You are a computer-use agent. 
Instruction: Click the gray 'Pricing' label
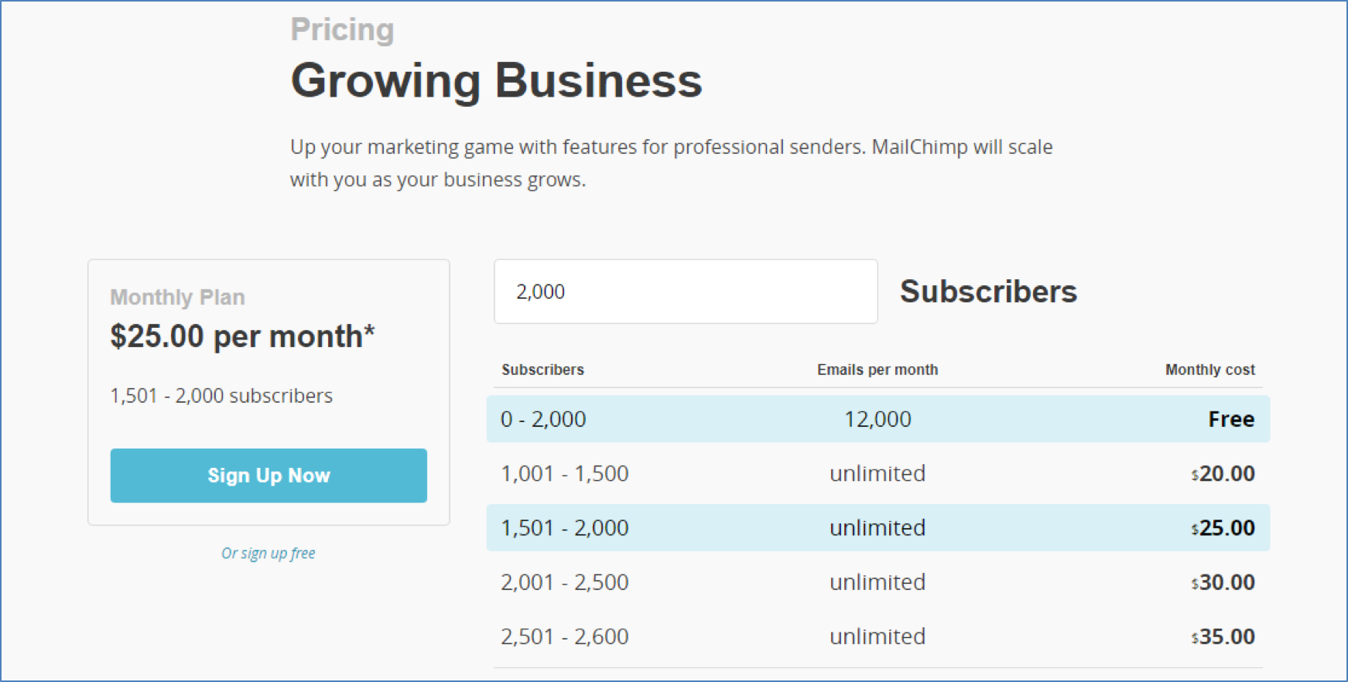[x=342, y=29]
